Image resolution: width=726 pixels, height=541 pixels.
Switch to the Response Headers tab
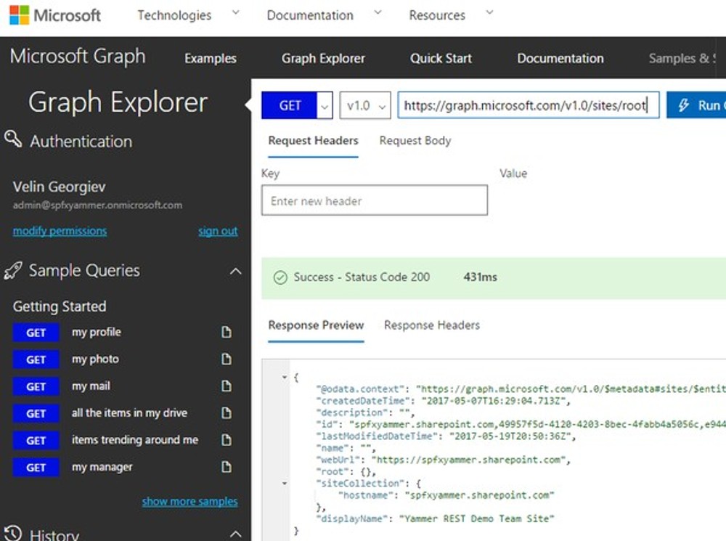pyautogui.click(x=431, y=325)
